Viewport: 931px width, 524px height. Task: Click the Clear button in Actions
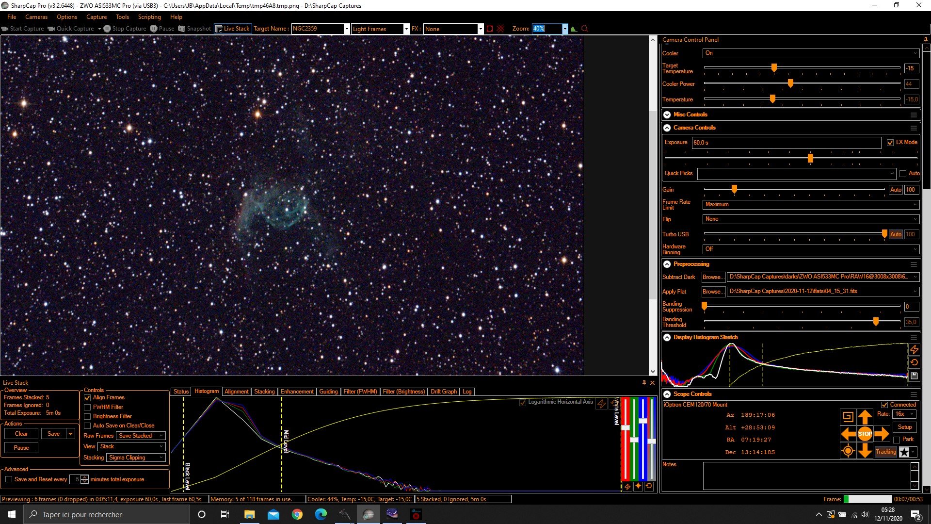tap(21, 434)
